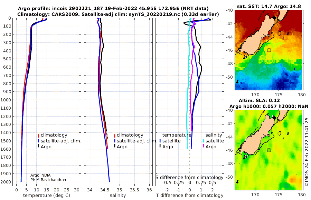Click the salinity axis tick '36'
The image size is (311, 200).
click(x=149, y=190)
